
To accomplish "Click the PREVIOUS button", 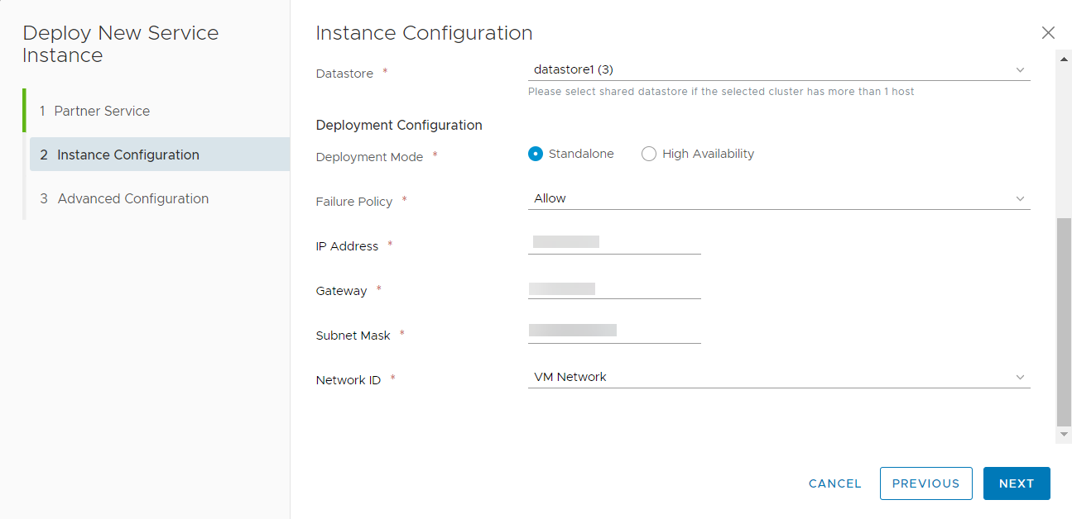I will pyautogui.click(x=925, y=483).
